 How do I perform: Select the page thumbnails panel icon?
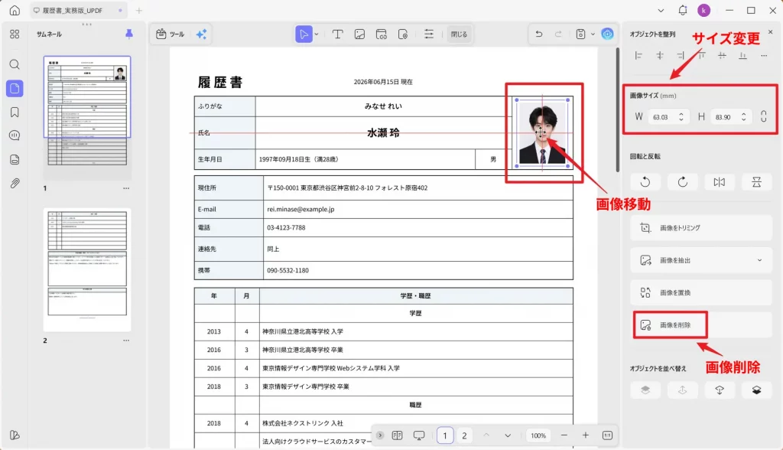coord(15,89)
